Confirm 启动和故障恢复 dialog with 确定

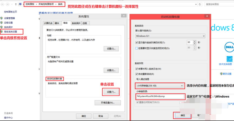[x=183, y=115]
